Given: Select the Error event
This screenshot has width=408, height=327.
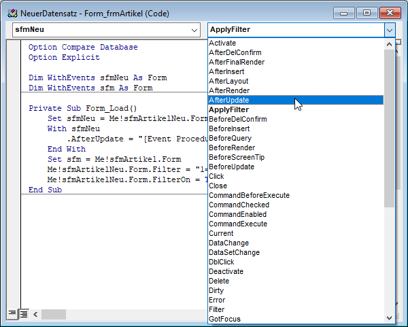Looking at the screenshot, I should pos(296,300).
